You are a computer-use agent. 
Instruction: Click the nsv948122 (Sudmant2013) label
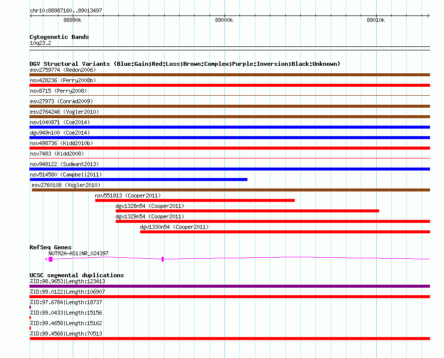[x=64, y=164]
